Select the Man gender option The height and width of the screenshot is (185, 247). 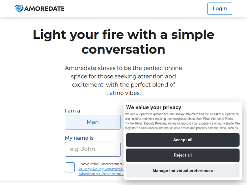tap(93, 122)
